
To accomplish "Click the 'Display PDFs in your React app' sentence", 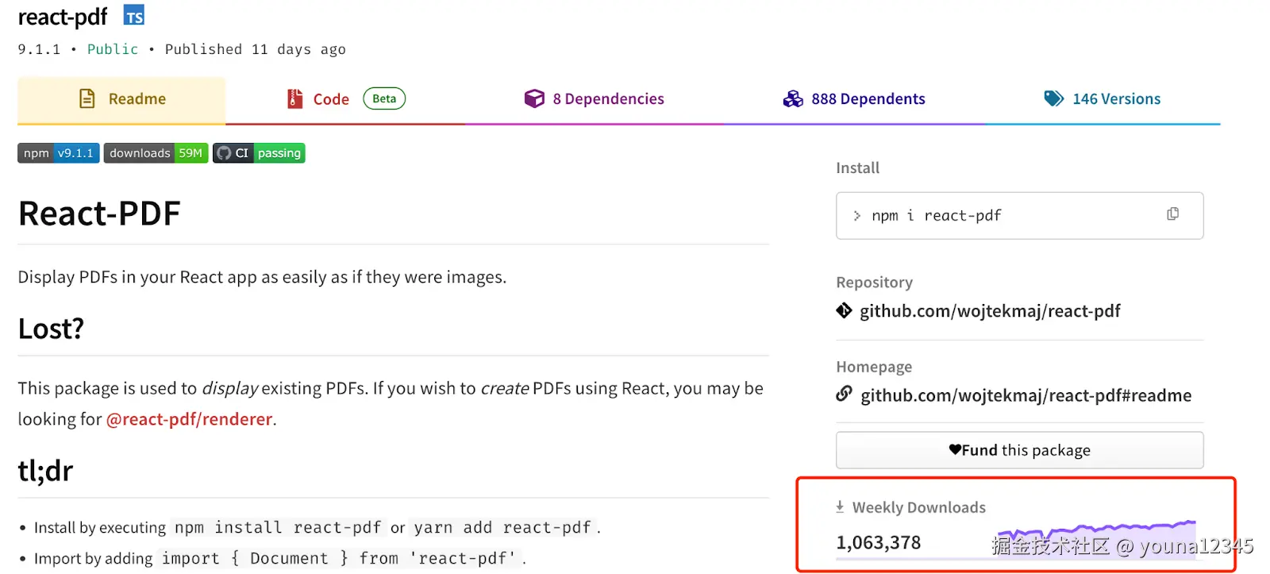I will tap(262, 277).
